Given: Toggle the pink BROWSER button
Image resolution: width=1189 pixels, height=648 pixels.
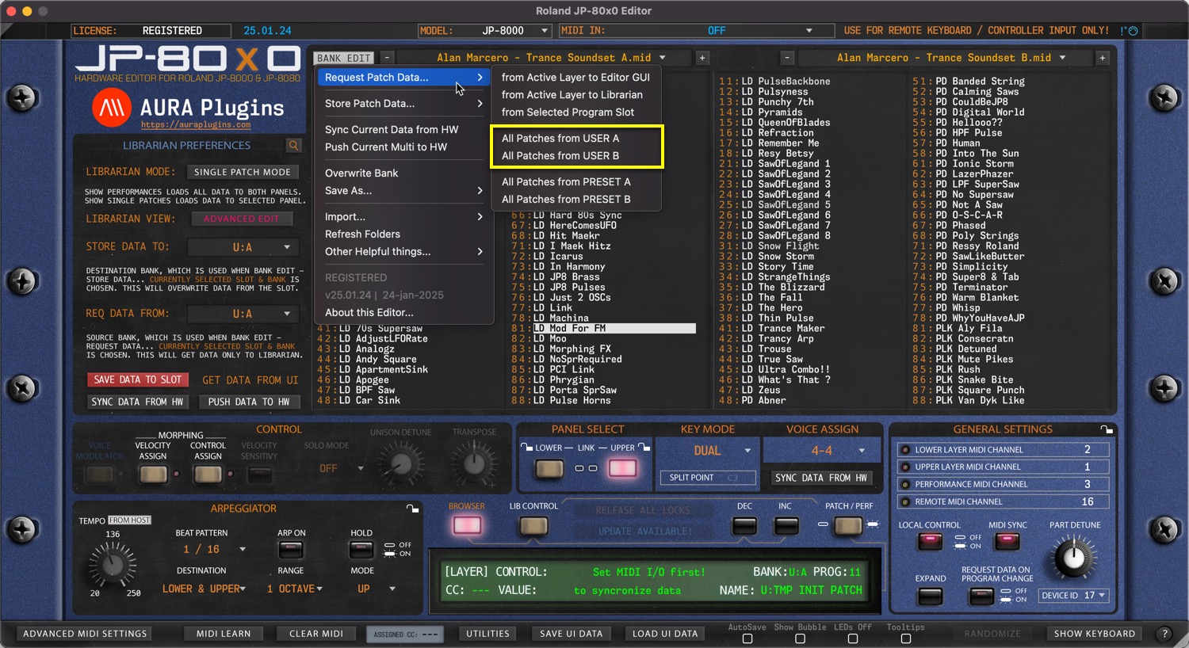Looking at the screenshot, I should 466,525.
